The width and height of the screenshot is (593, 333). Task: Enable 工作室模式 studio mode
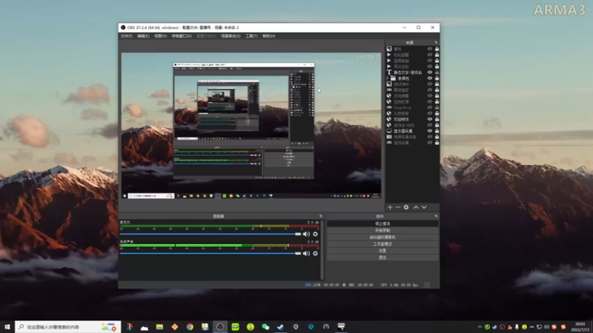click(x=382, y=244)
